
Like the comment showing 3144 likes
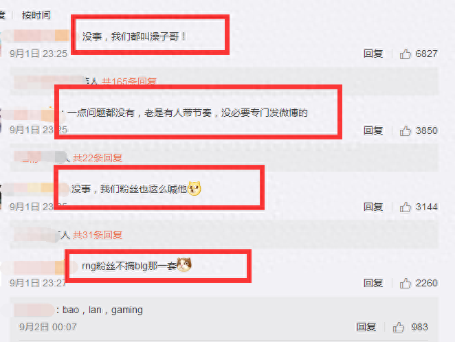406,207
